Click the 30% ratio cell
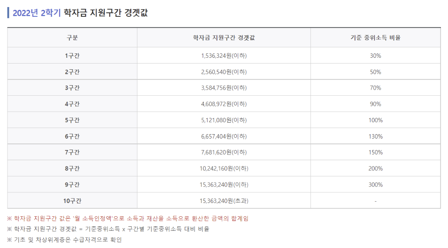Image resolution: width=448 pixels, height=248 pixels. pos(375,56)
